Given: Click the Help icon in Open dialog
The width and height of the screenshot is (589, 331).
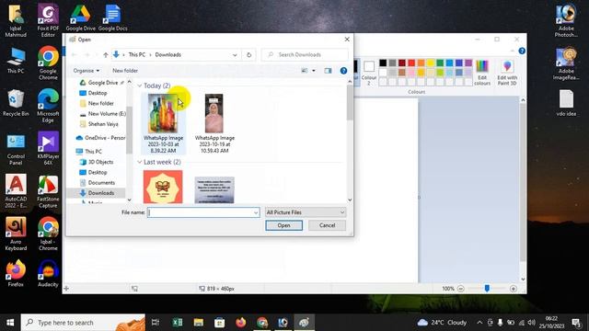Looking at the screenshot, I should (343, 71).
